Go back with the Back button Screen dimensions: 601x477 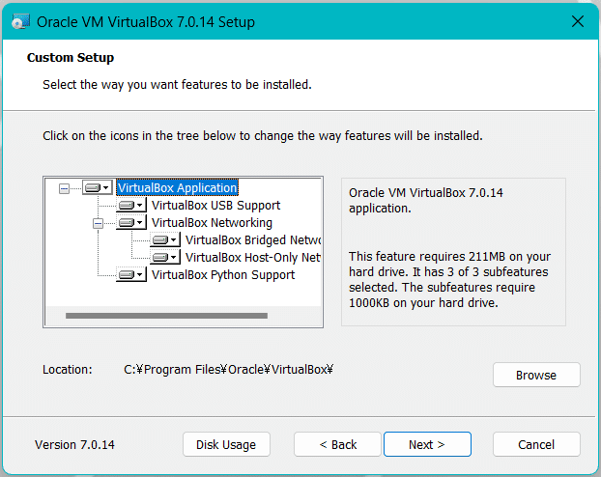[339, 444]
